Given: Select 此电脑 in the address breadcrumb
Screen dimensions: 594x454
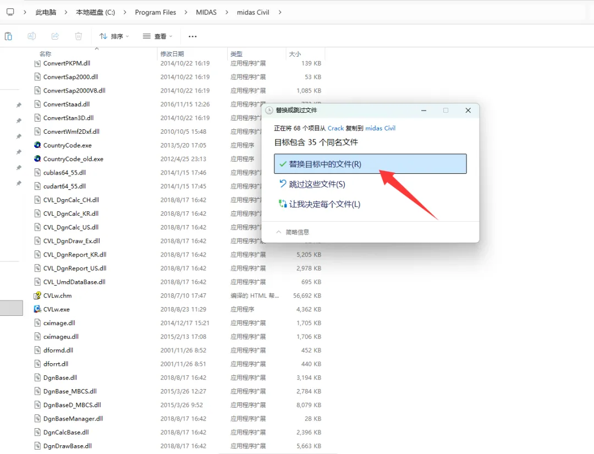Looking at the screenshot, I should point(46,12).
